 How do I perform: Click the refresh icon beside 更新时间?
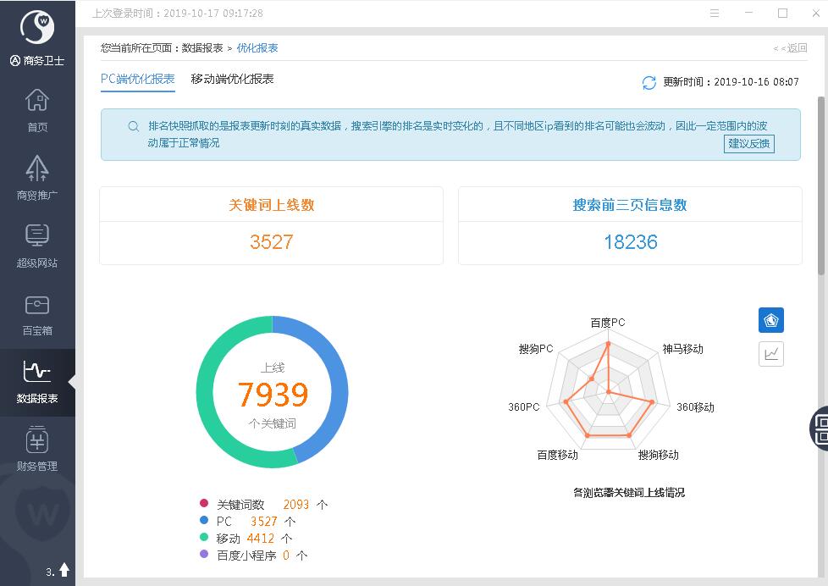pyautogui.click(x=649, y=82)
